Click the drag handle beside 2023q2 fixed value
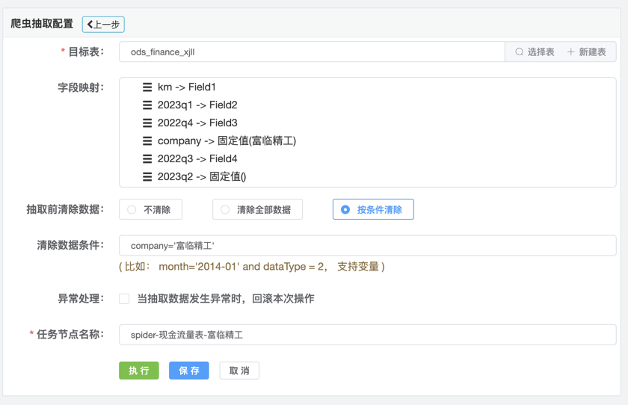The height and width of the screenshot is (405, 628). pos(147,177)
